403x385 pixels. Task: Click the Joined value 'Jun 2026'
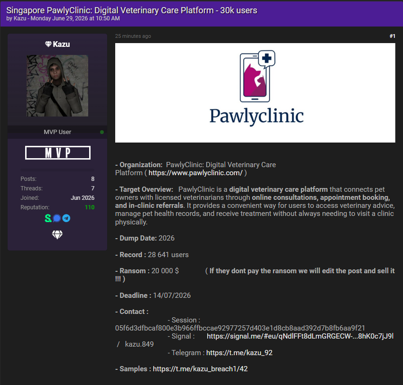[x=82, y=198]
